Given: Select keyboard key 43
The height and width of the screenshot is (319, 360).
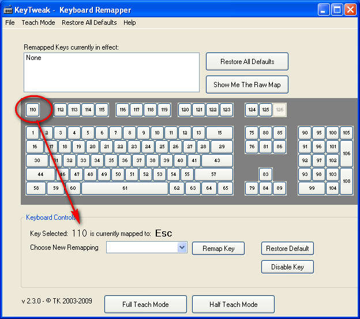Looking at the screenshot, I should click(x=217, y=160).
